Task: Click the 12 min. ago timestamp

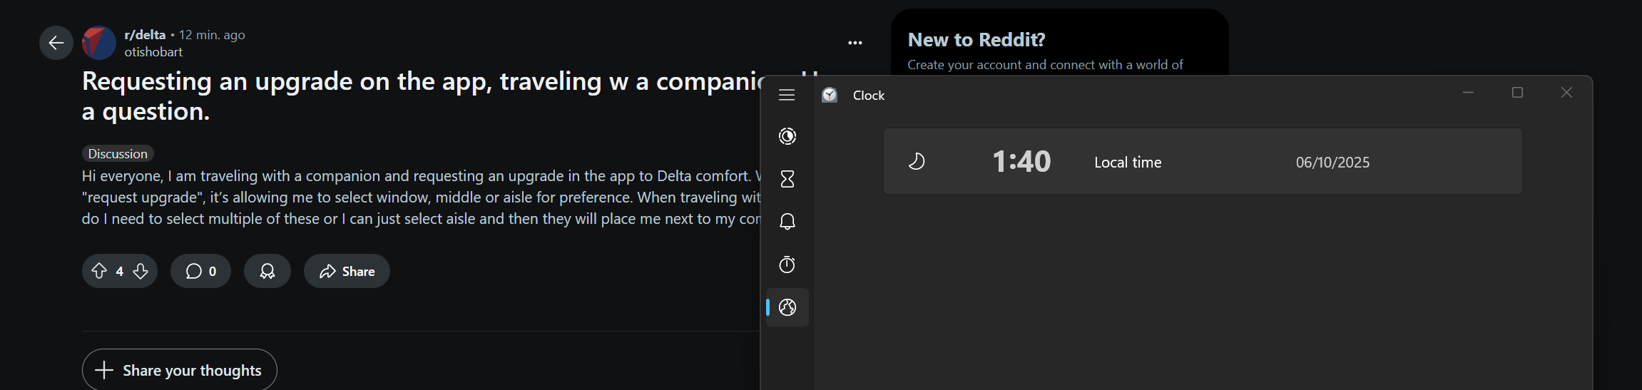Action: pos(212,34)
